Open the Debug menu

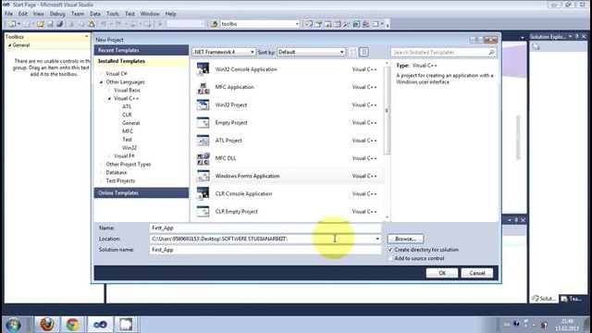click(x=57, y=14)
